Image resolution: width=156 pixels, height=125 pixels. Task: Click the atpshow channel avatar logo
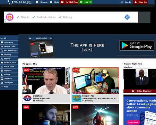[27, 98]
